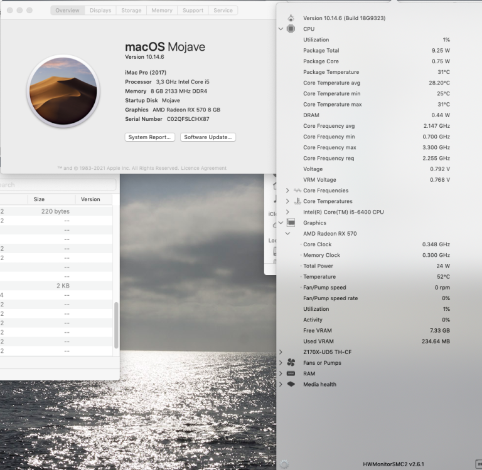Switch to the Displays tab

100,10
